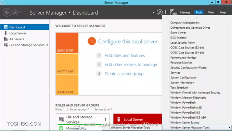Launch Performance Monitor
232x131 pixels.
pyautogui.click(x=183, y=58)
